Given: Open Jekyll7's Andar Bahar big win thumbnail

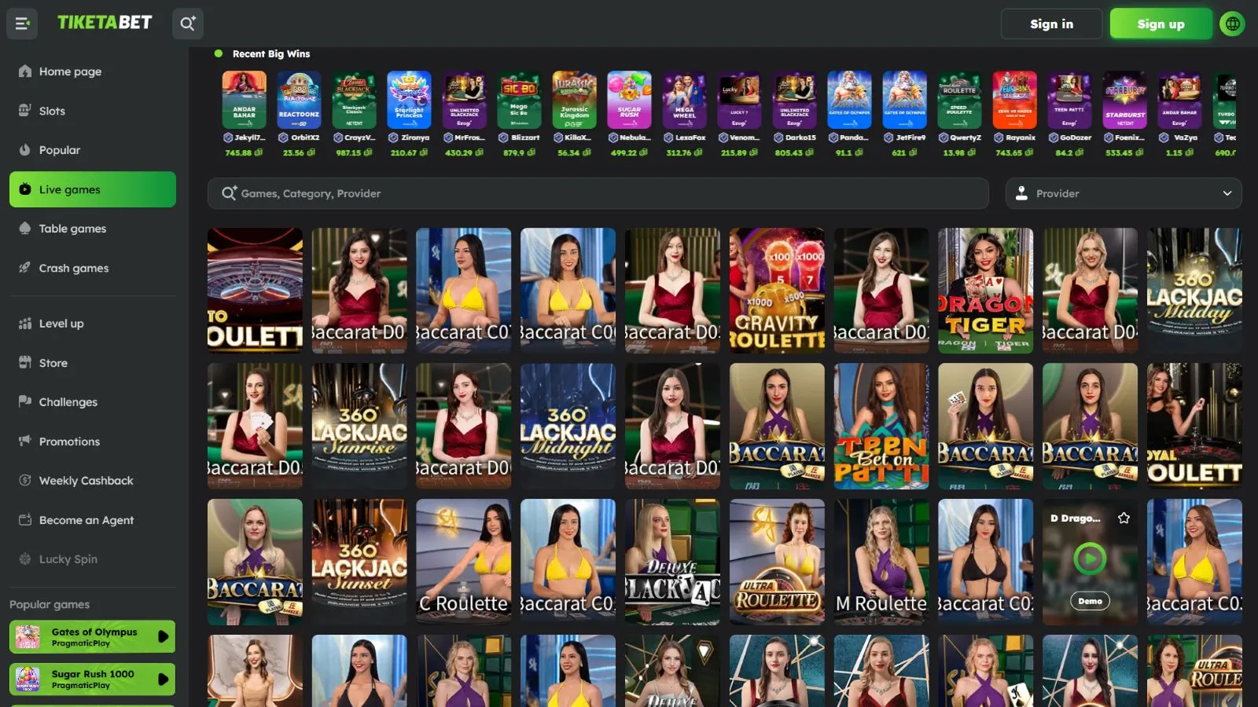Looking at the screenshot, I should 244,100.
